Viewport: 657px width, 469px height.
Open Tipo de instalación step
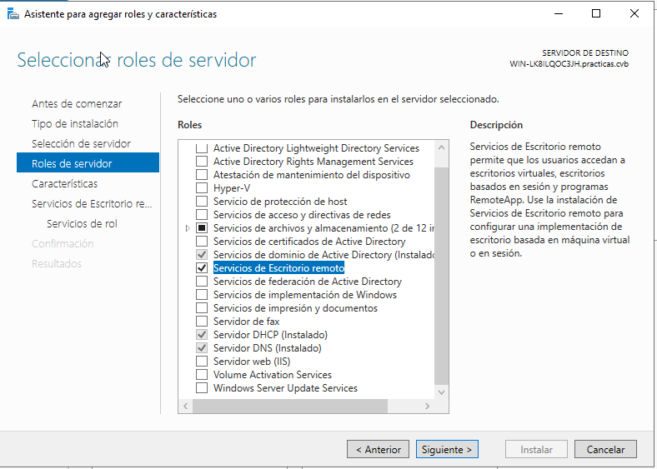(75, 124)
